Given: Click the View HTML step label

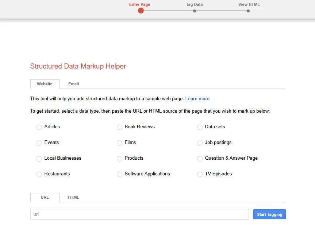Looking at the screenshot, I should coord(249,4).
